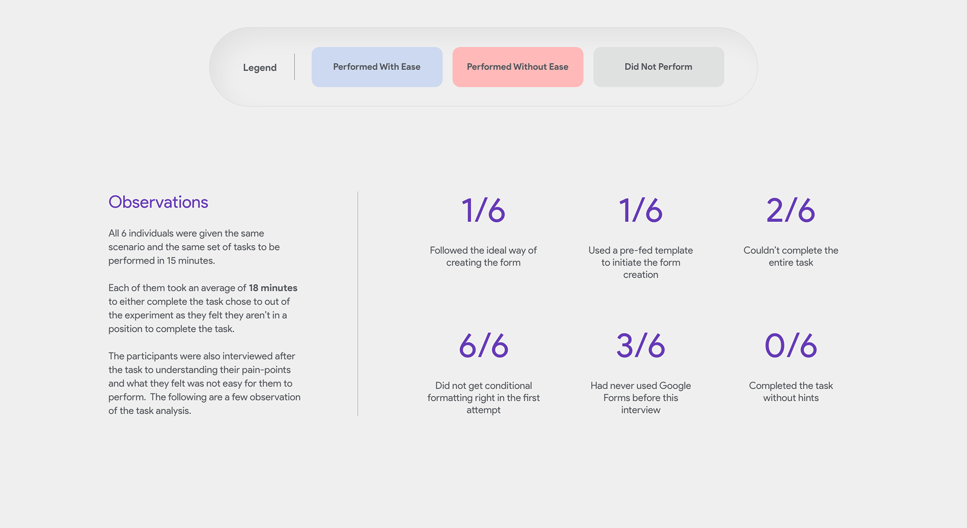Click the 3/6 statistic
967x528 pixels.
pyautogui.click(x=640, y=345)
